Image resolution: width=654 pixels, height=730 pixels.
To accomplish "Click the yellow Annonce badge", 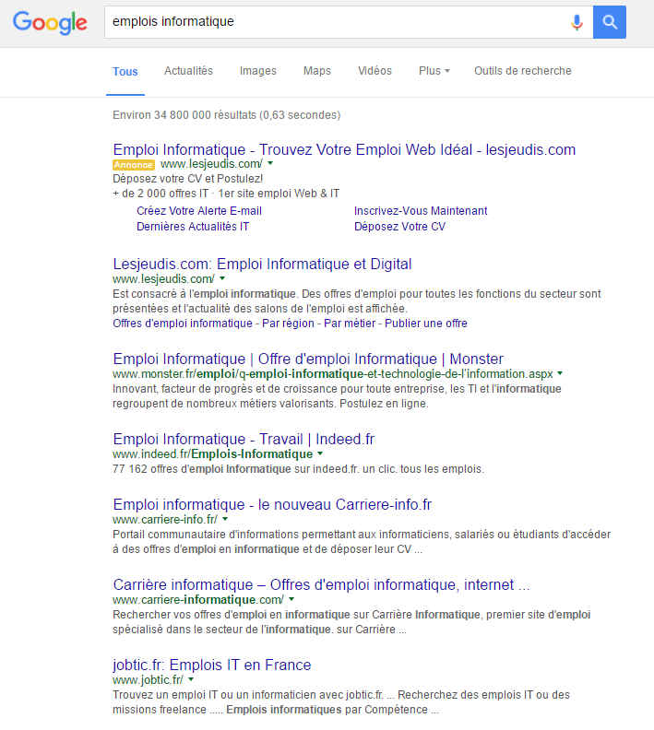I will [134, 164].
